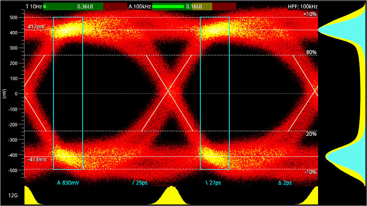Click the 29ps rise time measurement

point(140,183)
